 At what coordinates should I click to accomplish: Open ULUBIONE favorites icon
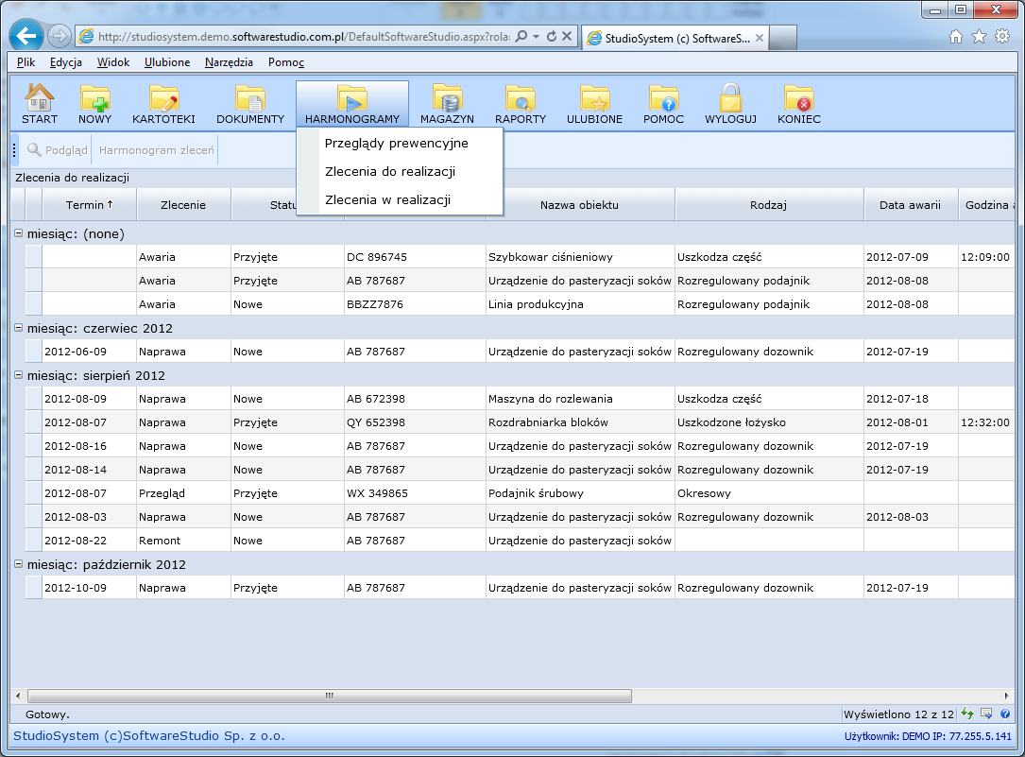tap(593, 102)
